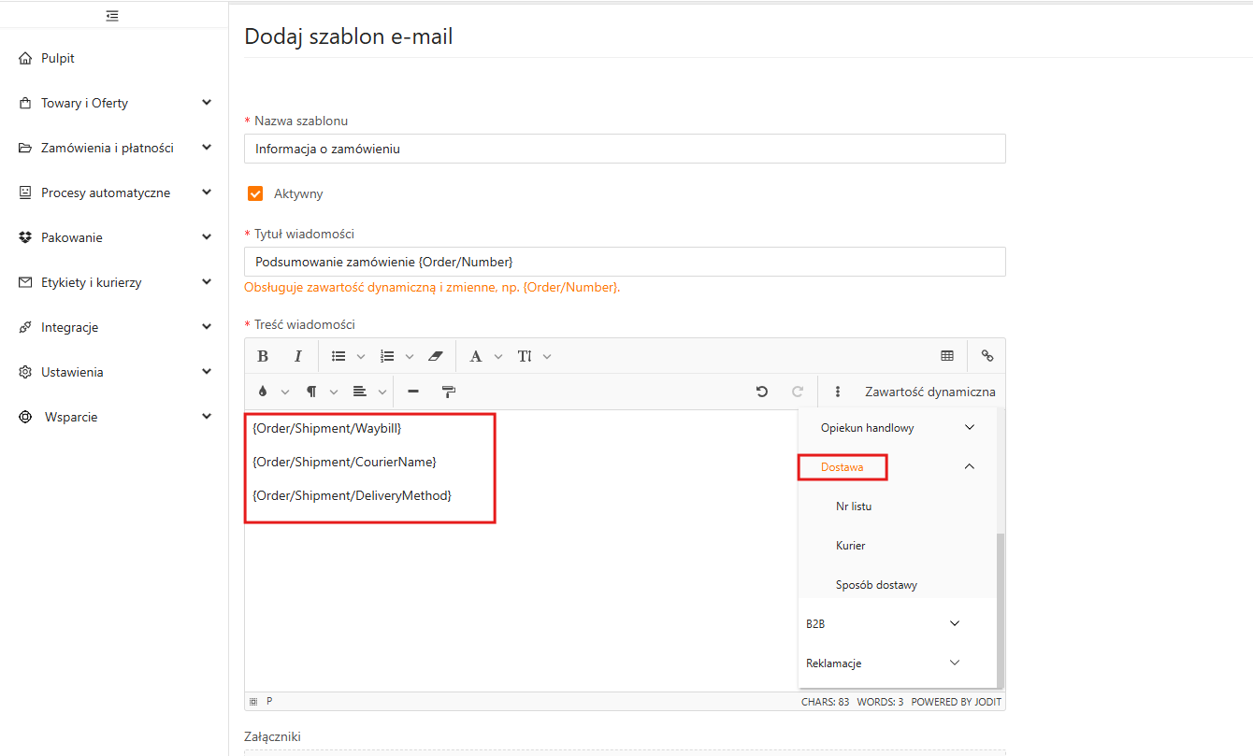Open Pulpit from the sidebar
1253x756 pixels.
(x=58, y=58)
